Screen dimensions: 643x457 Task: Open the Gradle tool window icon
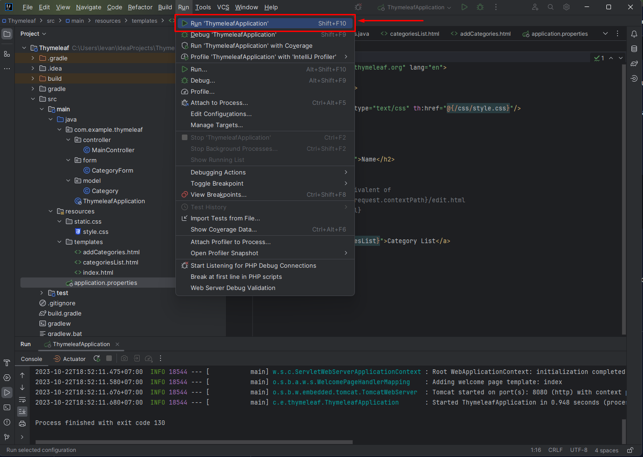[634, 64]
